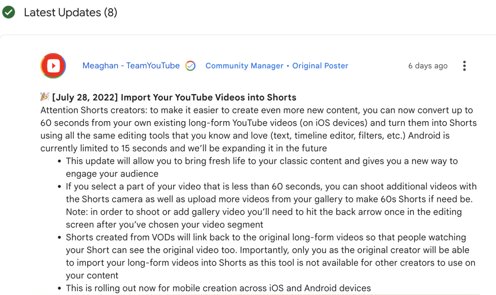Viewport: 496px width, 295px height.
Task: Click the Community Manager label
Action: (x=244, y=66)
